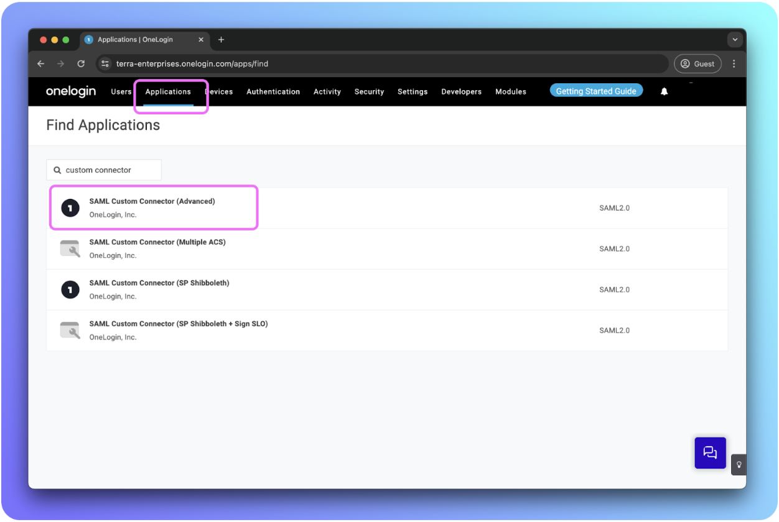Click the lightbulb help icon
779x522 pixels.
pos(739,464)
